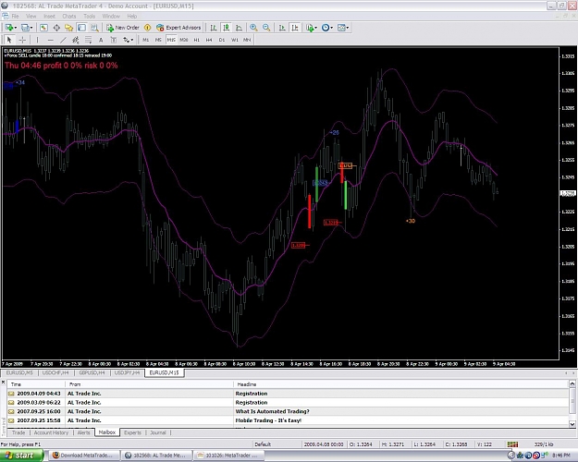Open the 2009.04.09 04:43 Registration message
This screenshot has height=462, width=578.
tap(288, 394)
